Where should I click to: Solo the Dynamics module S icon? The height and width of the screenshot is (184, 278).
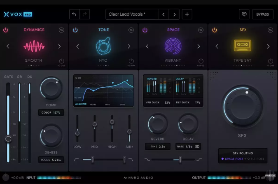coord(61,30)
